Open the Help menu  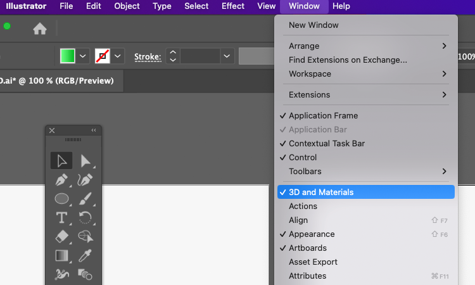341,6
